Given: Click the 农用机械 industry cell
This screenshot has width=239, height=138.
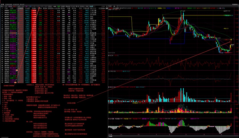Looking at the screenshot, I should (93, 80).
